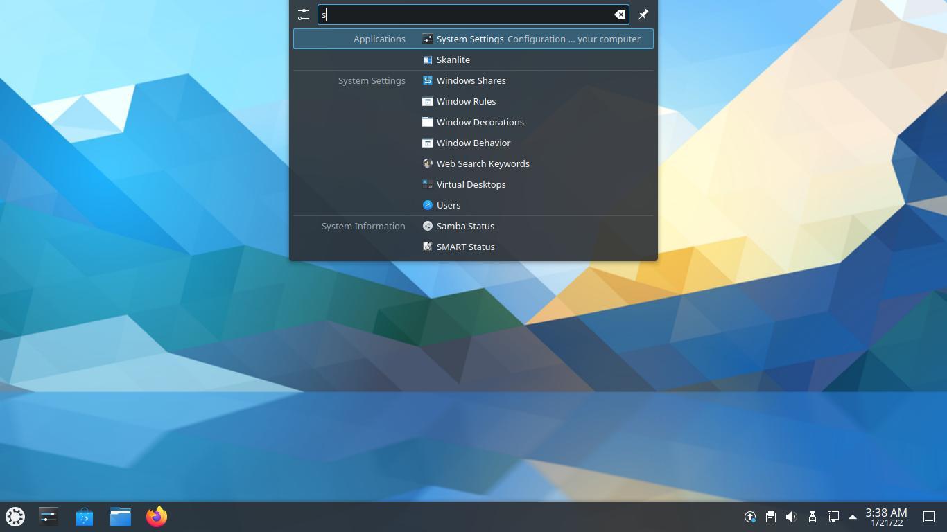The width and height of the screenshot is (947, 532).
Task: Launch Firefox from the taskbar
Action: click(156, 516)
